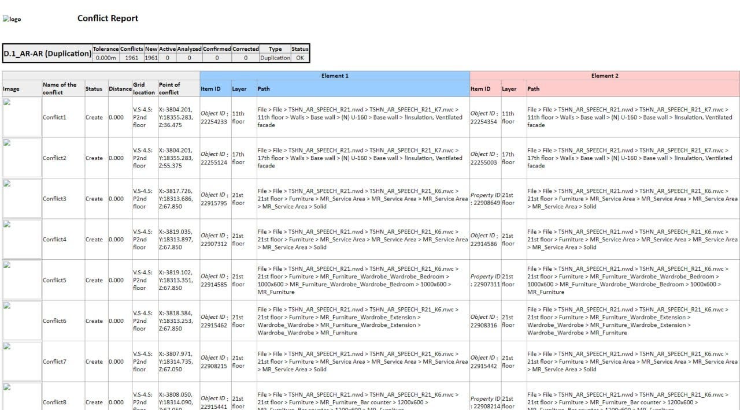Select the Conflict2 name cell

63,158
